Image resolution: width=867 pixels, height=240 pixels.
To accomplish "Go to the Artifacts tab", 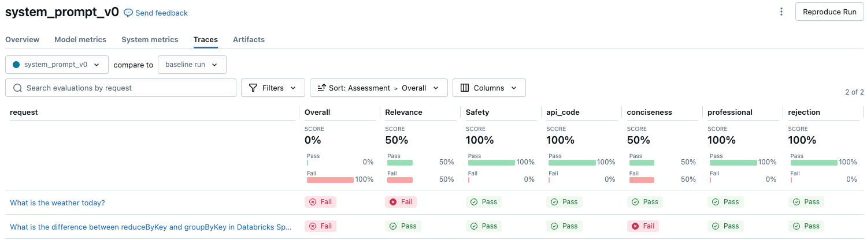I will pyautogui.click(x=249, y=40).
